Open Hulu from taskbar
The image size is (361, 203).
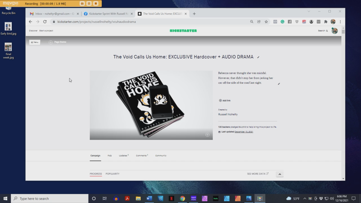[x=215, y=198]
